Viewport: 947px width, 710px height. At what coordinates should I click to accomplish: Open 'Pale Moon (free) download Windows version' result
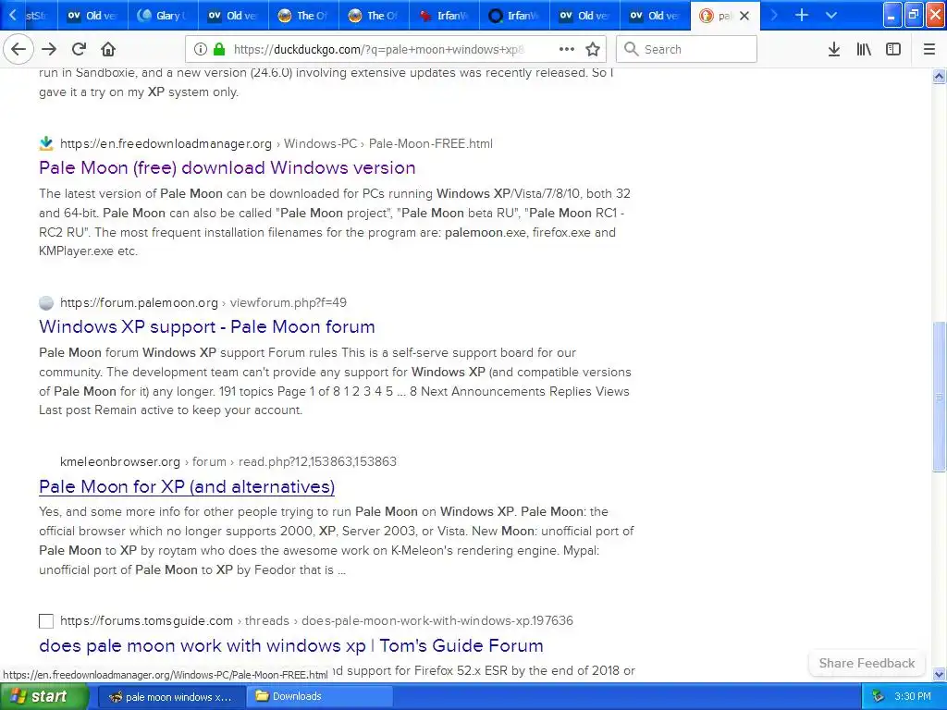228,167
